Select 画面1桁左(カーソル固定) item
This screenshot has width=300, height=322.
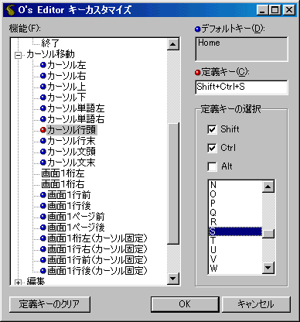(x=97, y=238)
